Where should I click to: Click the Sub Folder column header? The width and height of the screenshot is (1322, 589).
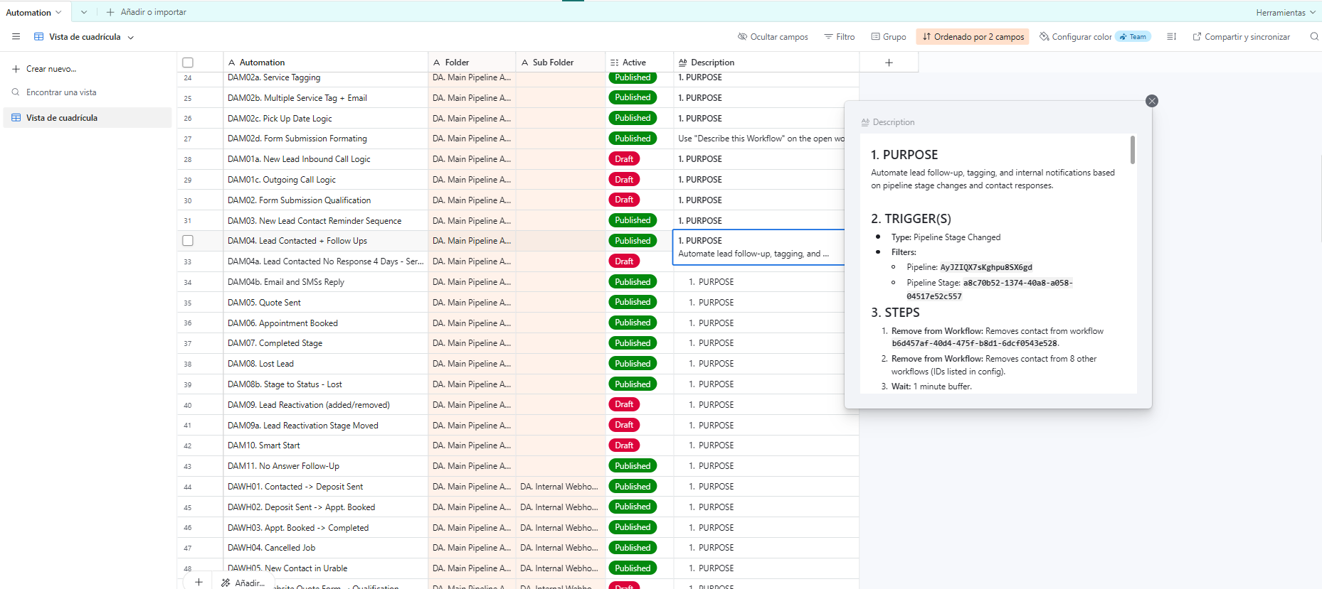click(x=560, y=63)
